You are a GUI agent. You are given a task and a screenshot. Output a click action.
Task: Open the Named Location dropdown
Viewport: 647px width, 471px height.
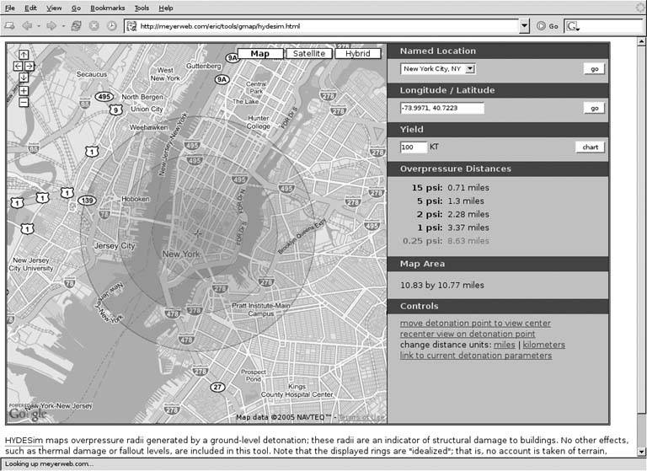point(438,69)
